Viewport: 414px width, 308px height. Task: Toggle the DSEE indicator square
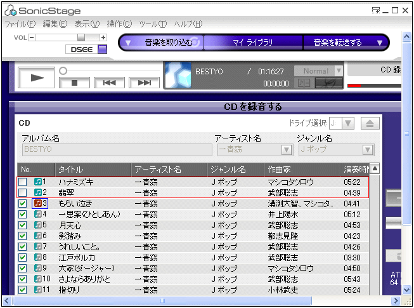click(x=102, y=50)
